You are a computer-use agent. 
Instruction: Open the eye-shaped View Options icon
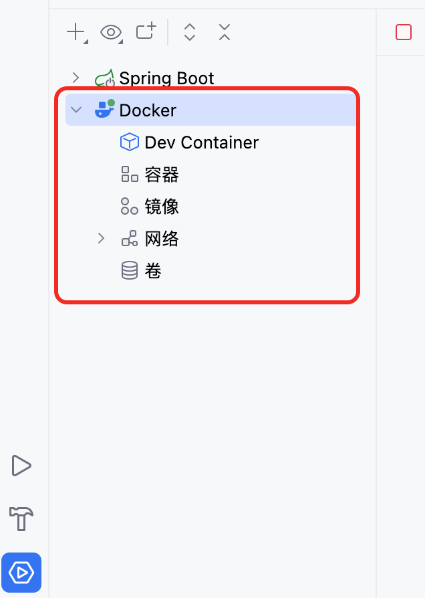coord(112,32)
